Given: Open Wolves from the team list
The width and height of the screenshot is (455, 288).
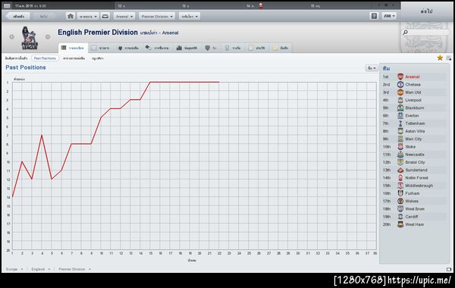Looking at the screenshot, I should [x=412, y=201].
